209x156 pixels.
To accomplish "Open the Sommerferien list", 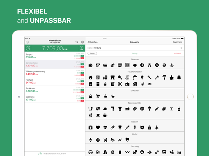I will pyautogui.click(x=55, y=64).
